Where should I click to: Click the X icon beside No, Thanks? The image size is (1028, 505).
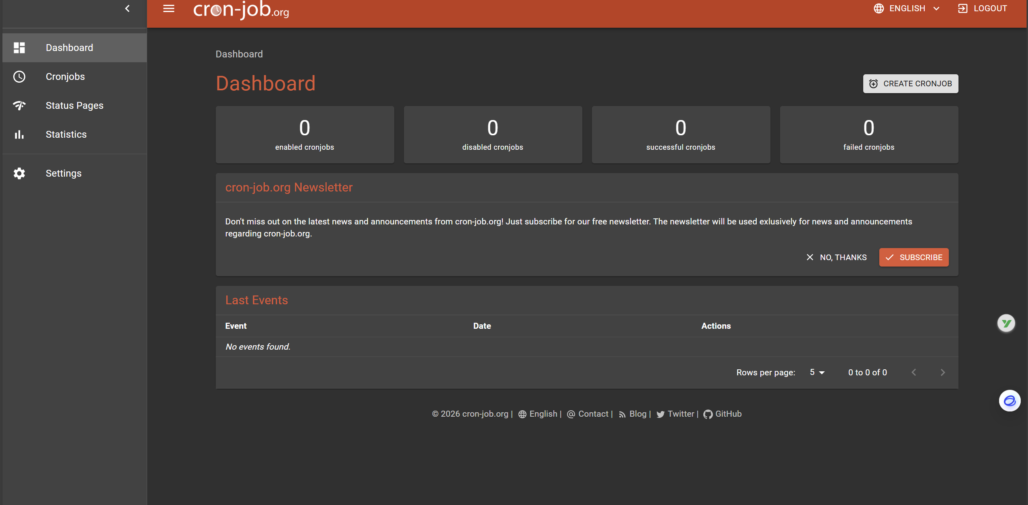pos(810,257)
